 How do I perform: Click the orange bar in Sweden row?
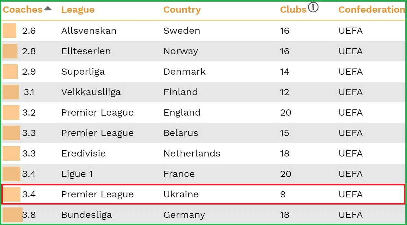pyautogui.click(x=9, y=31)
